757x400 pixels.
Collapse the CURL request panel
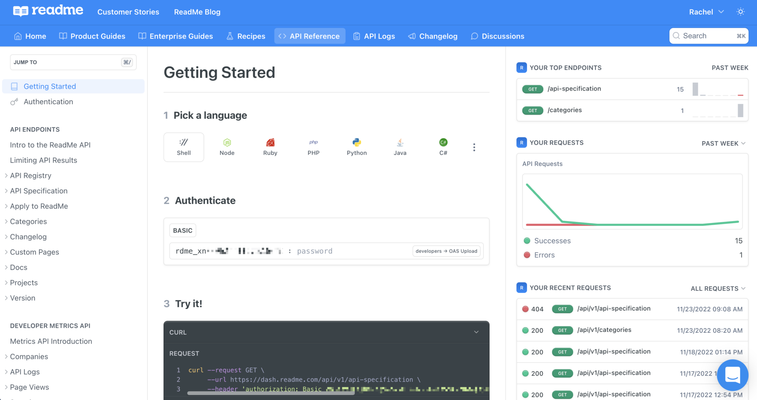click(476, 332)
